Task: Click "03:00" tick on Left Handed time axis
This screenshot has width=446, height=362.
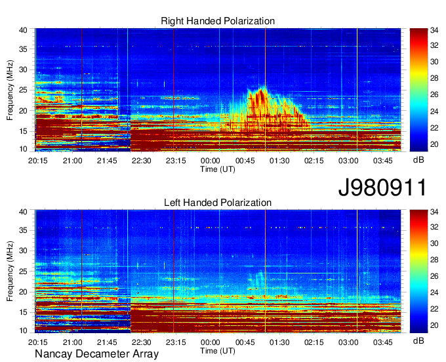Action: 348,342
